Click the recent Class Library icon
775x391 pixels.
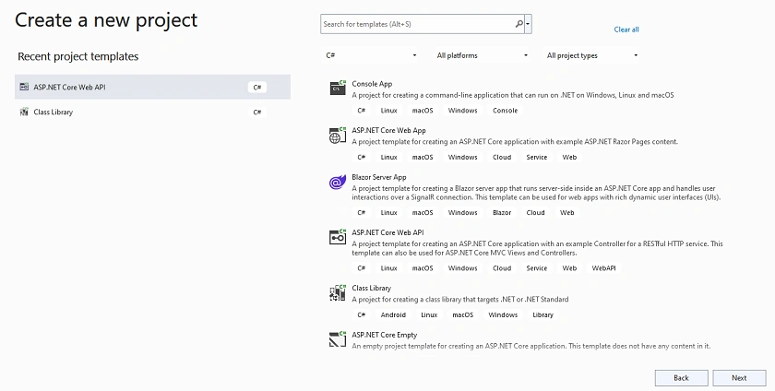tap(24, 112)
